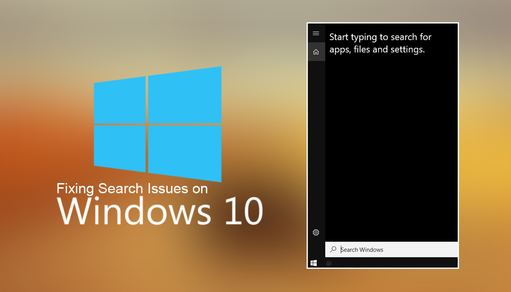511x292 pixels.
Task: Open the hamburger menu in search panel
Action: click(316, 33)
